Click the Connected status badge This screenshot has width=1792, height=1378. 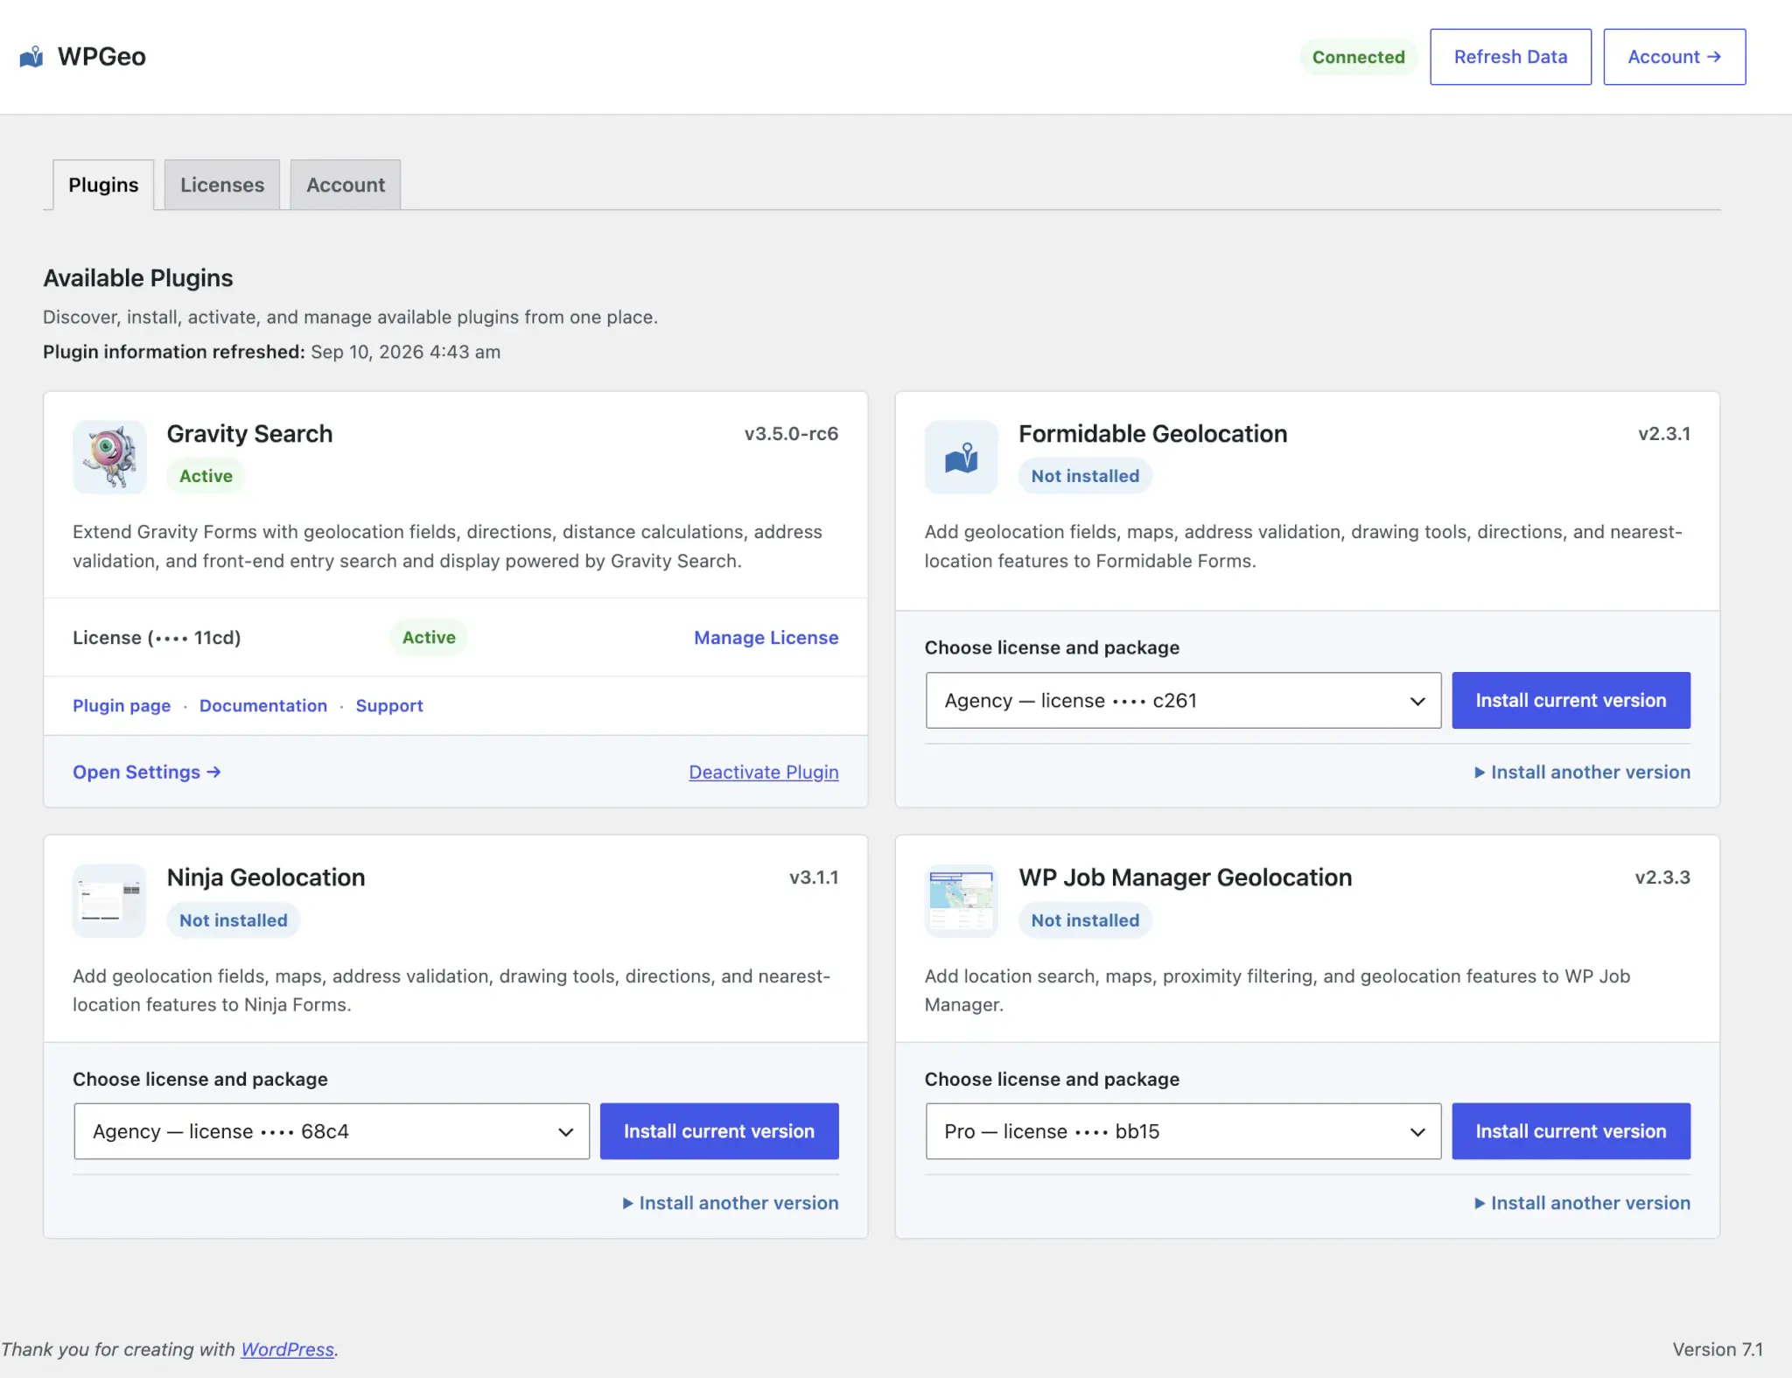[x=1358, y=57]
